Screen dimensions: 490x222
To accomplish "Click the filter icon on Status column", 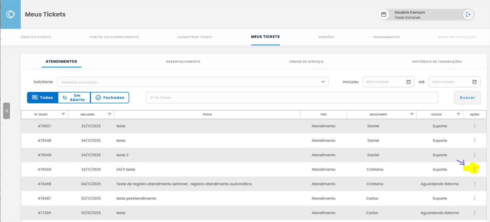I will (x=458, y=114).
